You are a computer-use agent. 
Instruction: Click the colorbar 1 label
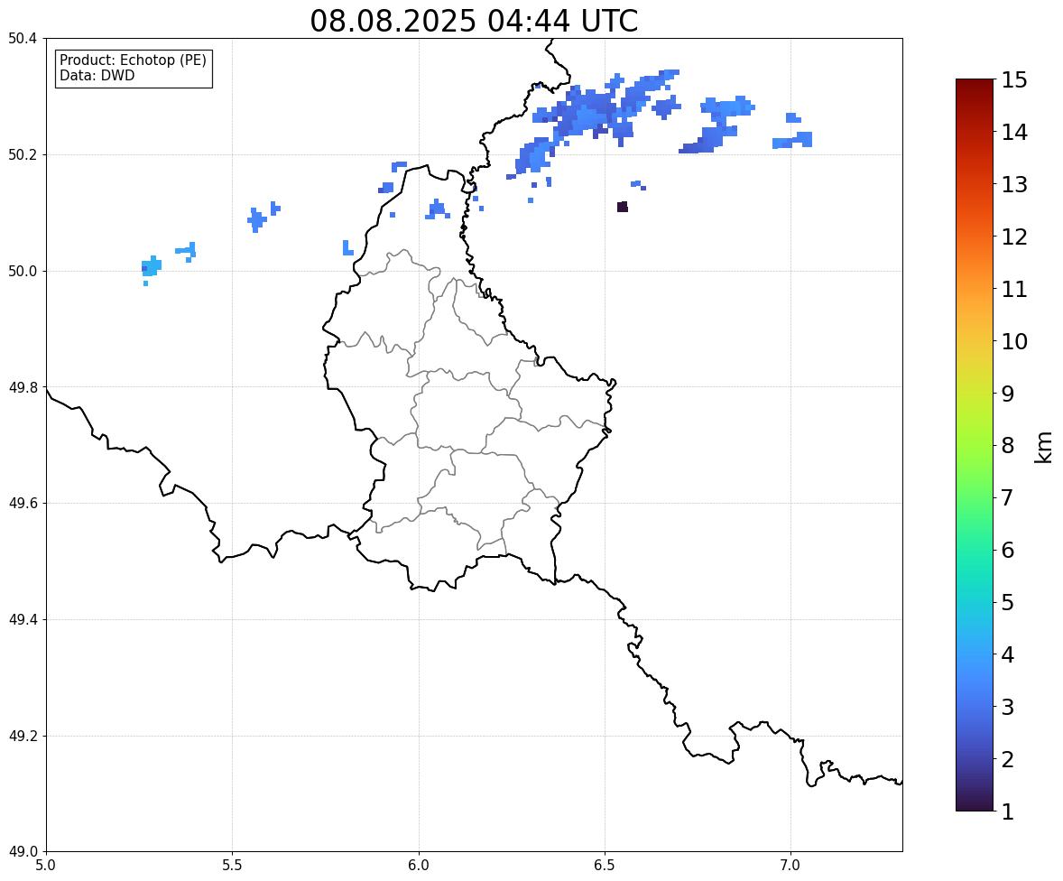(1008, 811)
